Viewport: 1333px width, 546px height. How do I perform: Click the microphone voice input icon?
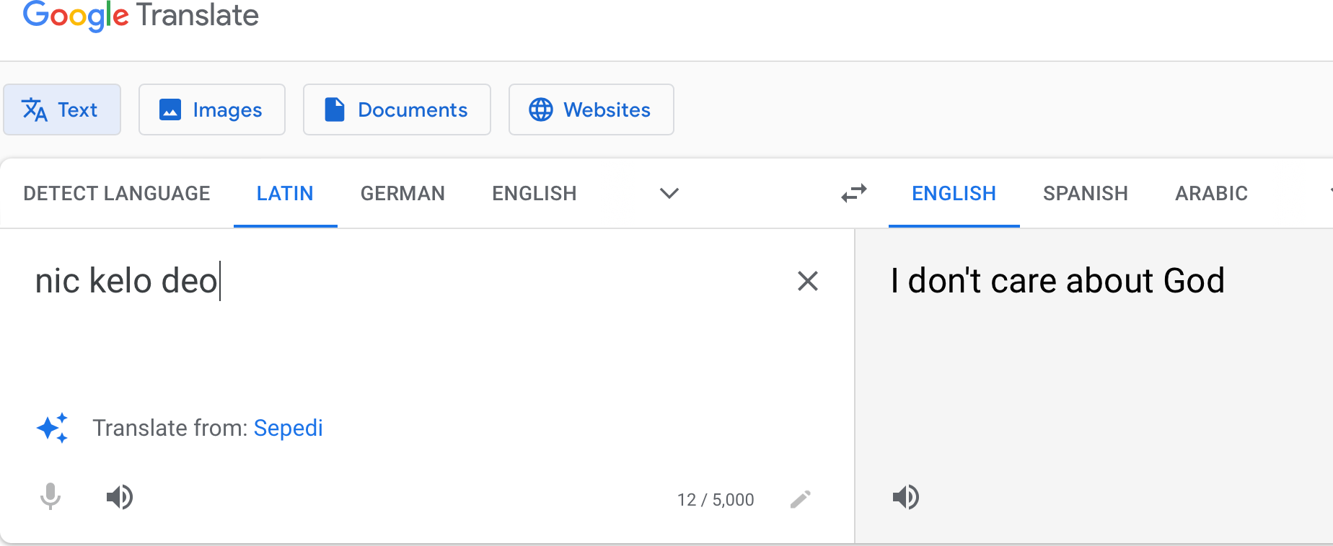[x=50, y=497]
